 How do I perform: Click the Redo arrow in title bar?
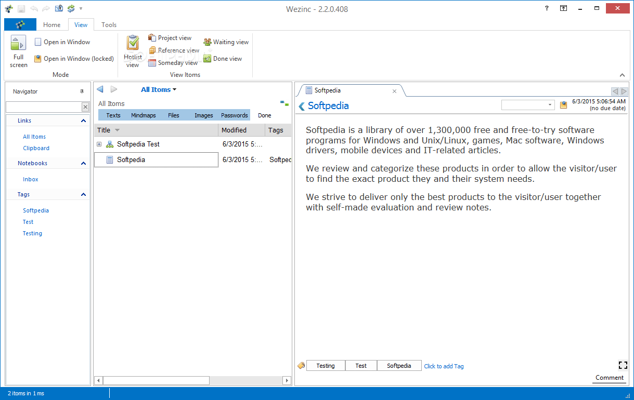pyautogui.click(x=46, y=9)
